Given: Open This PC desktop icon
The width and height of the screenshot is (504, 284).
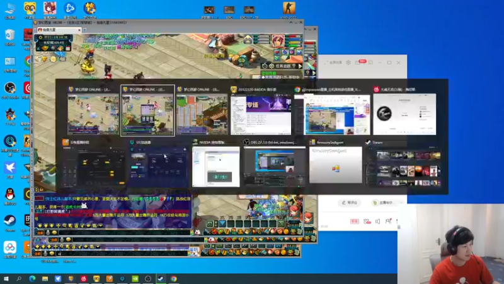Looking at the screenshot, I should (x=10, y=10).
